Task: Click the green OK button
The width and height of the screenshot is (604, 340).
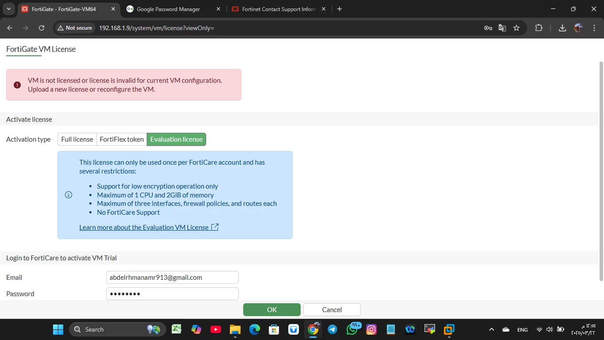Action: point(272,309)
